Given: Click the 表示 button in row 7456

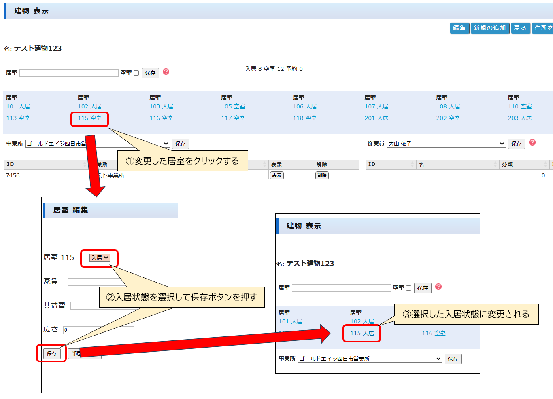Looking at the screenshot, I should 277,175.
